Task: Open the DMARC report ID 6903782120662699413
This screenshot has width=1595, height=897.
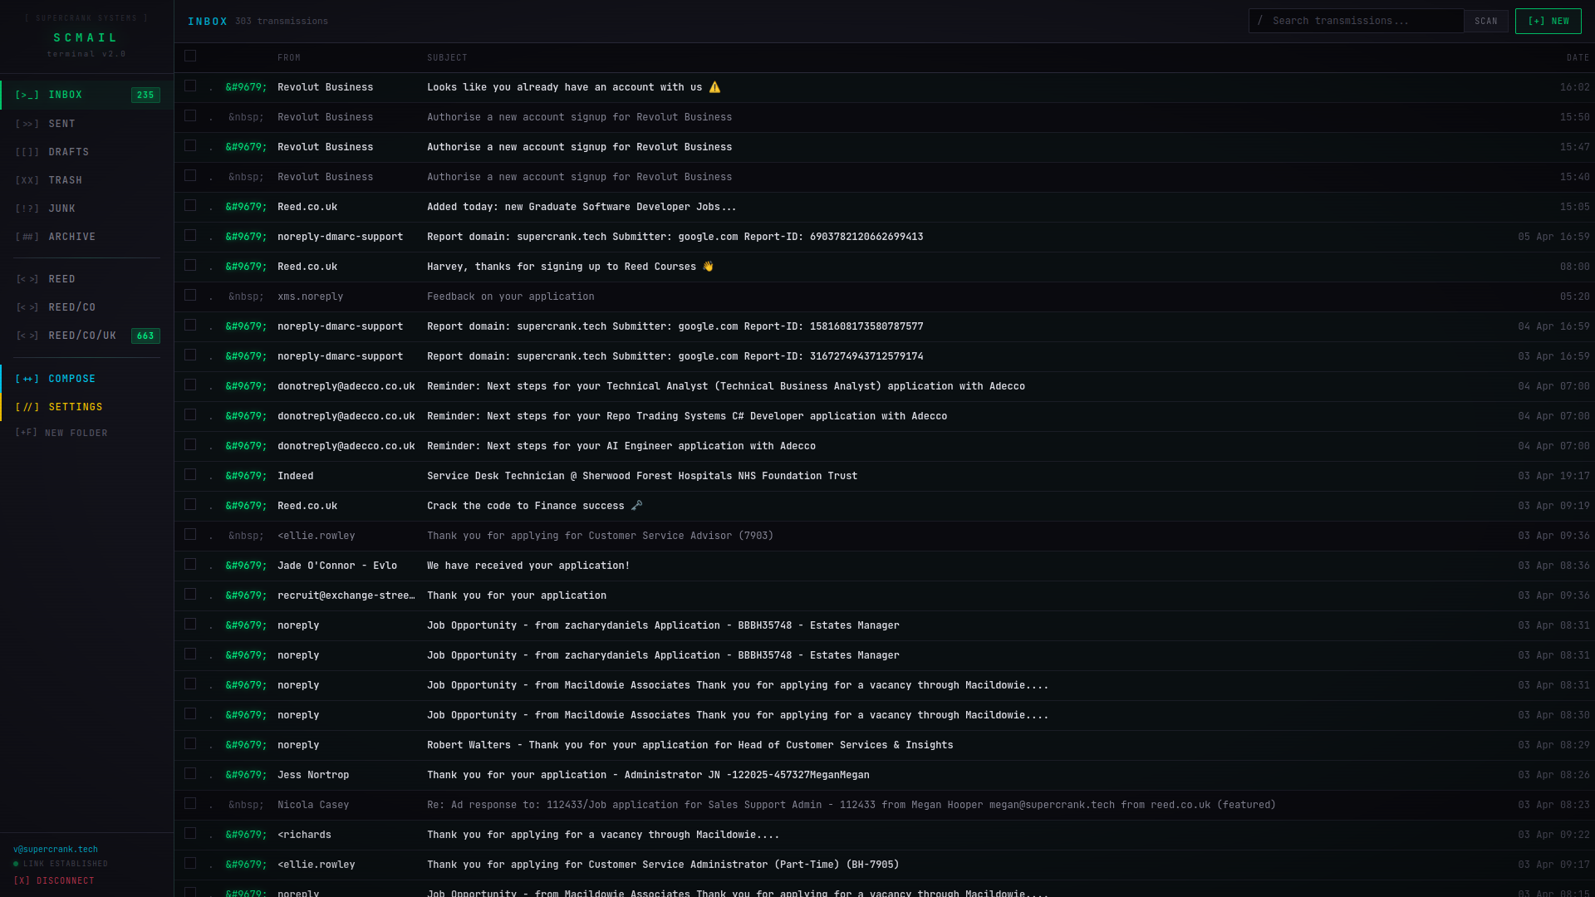Action: [x=884, y=237]
